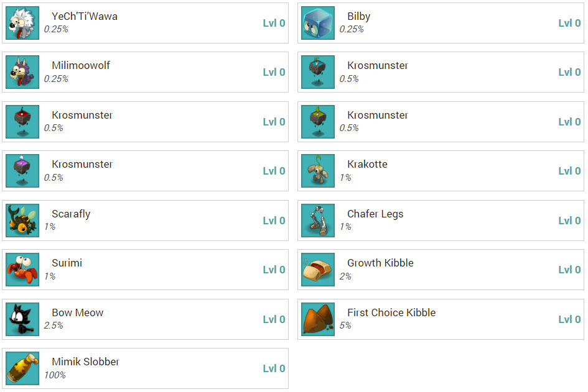This screenshot has height=392, width=588.
Task: Click the First Choice Kibble icon
Action: pos(318,319)
